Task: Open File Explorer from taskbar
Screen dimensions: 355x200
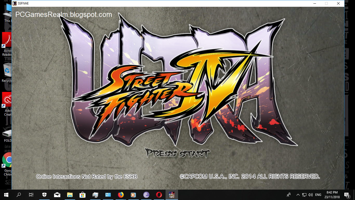Action: tap(70, 195)
